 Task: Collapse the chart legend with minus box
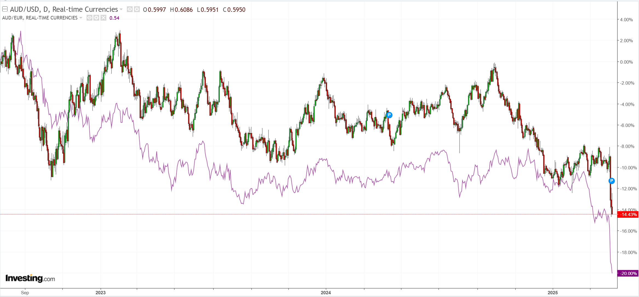click(x=5, y=9)
